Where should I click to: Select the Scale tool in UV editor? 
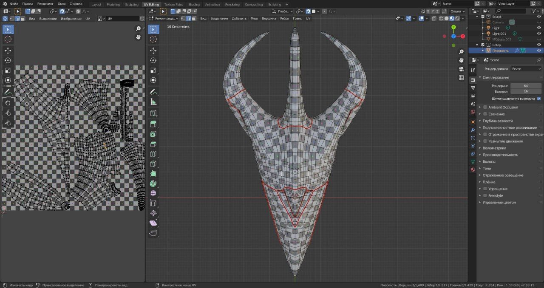pyautogui.click(x=8, y=70)
